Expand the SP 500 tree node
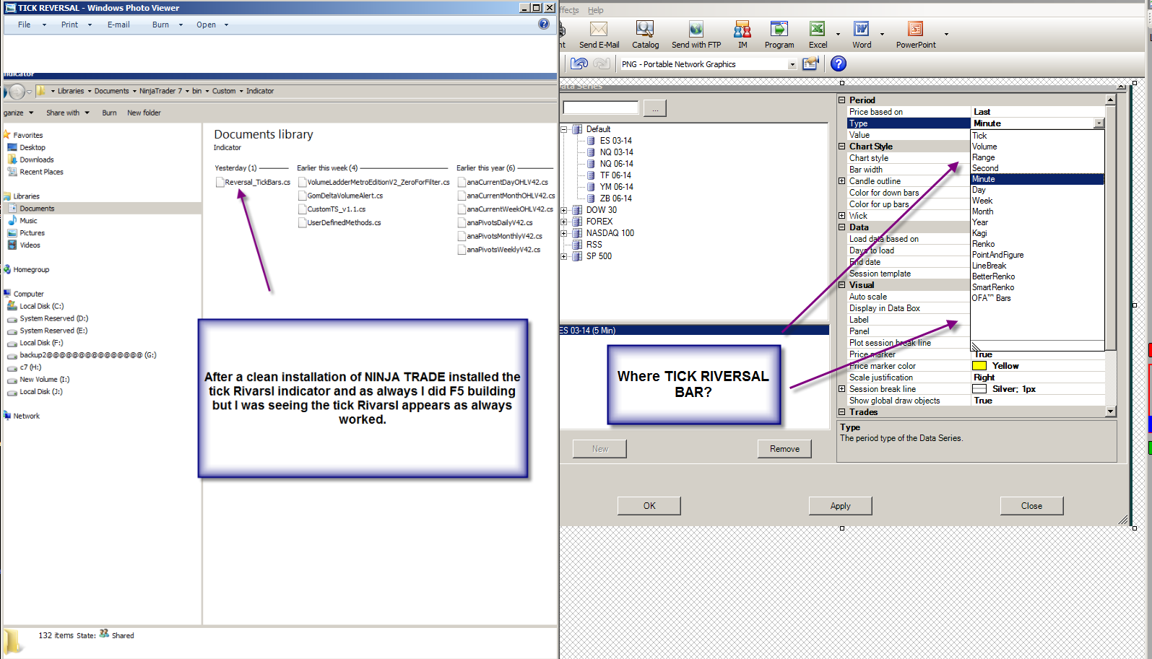This screenshot has height=659, width=1152. tap(564, 256)
